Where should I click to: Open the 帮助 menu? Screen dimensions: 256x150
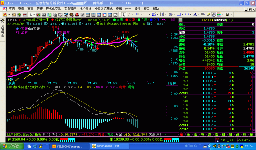click(156, 9)
